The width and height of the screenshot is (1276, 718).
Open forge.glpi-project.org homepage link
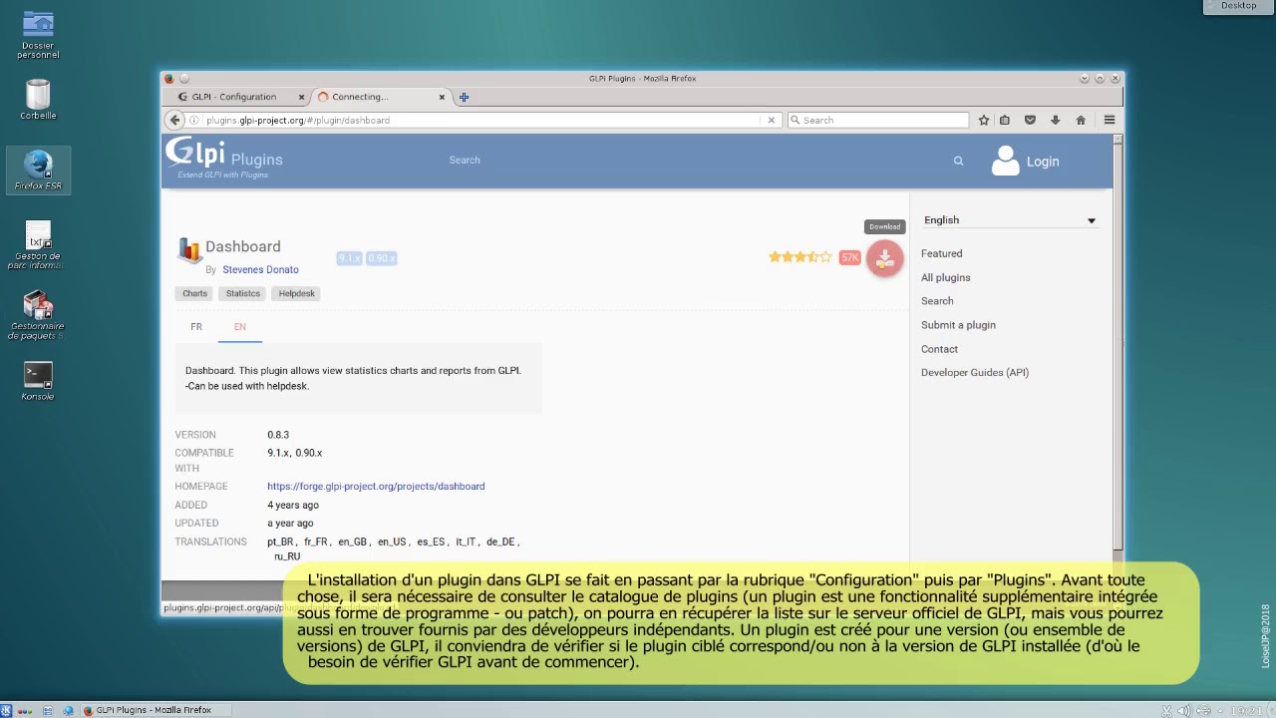click(376, 487)
